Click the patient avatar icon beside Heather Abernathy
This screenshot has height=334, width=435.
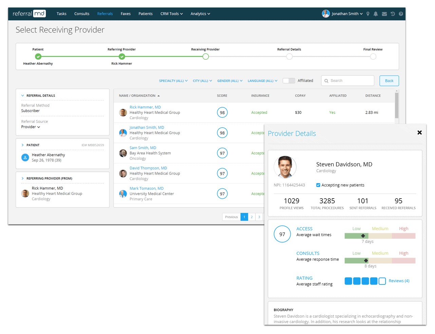25,157
